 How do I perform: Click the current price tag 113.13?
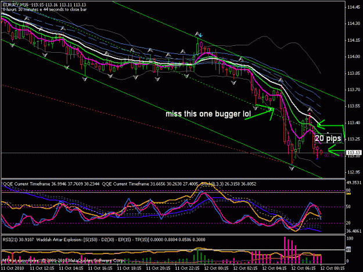tap(354, 153)
